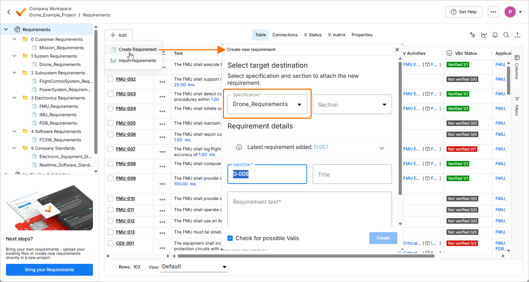This screenshot has height=282, width=529.
Task: Switch to the Connections tab
Action: pyautogui.click(x=285, y=35)
